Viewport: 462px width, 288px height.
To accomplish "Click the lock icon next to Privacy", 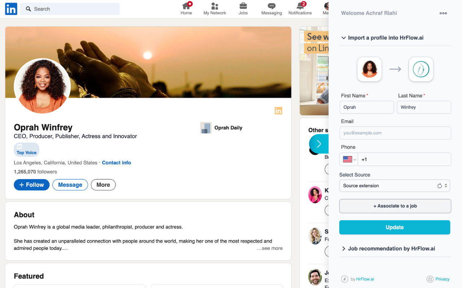I will (430, 279).
